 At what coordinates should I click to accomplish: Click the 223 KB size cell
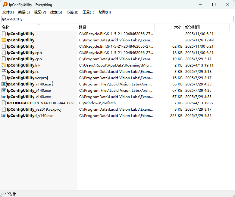click(176, 115)
